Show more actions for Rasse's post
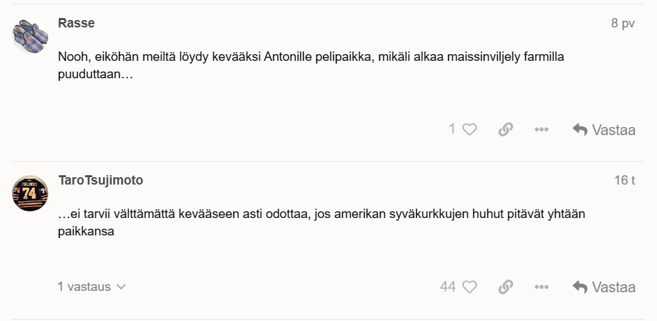This screenshot has width=657, height=321. pos(541,130)
